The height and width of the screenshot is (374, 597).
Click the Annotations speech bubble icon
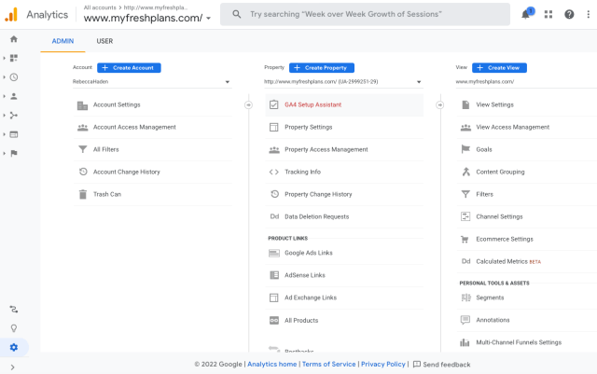pyautogui.click(x=465, y=320)
